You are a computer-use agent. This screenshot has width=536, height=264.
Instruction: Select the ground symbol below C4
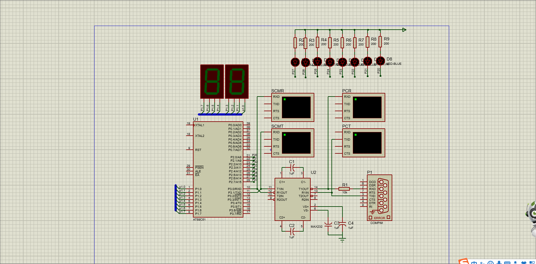(x=342, y=240)
